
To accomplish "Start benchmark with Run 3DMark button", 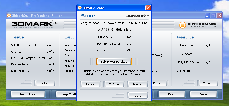I will click(x=28, y=94).
